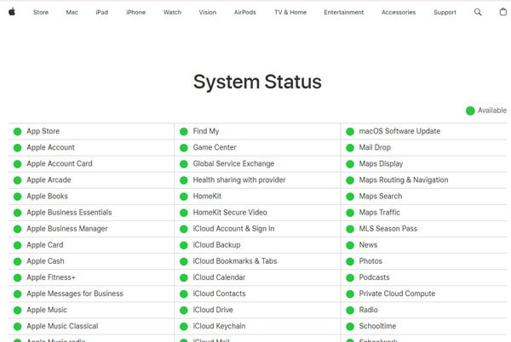Select HomeKit Secure Video text

click(x=230, y=213)
